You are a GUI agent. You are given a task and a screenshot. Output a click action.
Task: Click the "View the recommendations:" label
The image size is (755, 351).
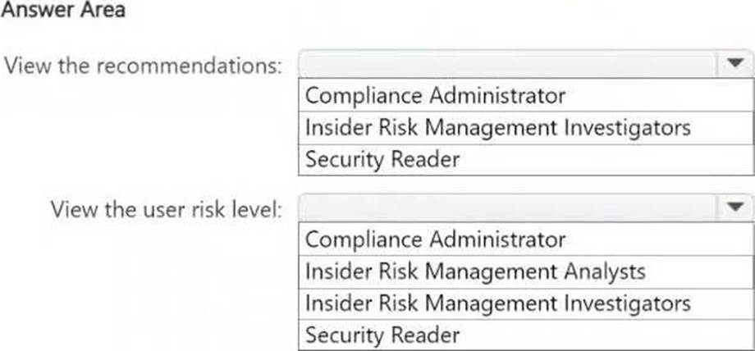[143, 65]
